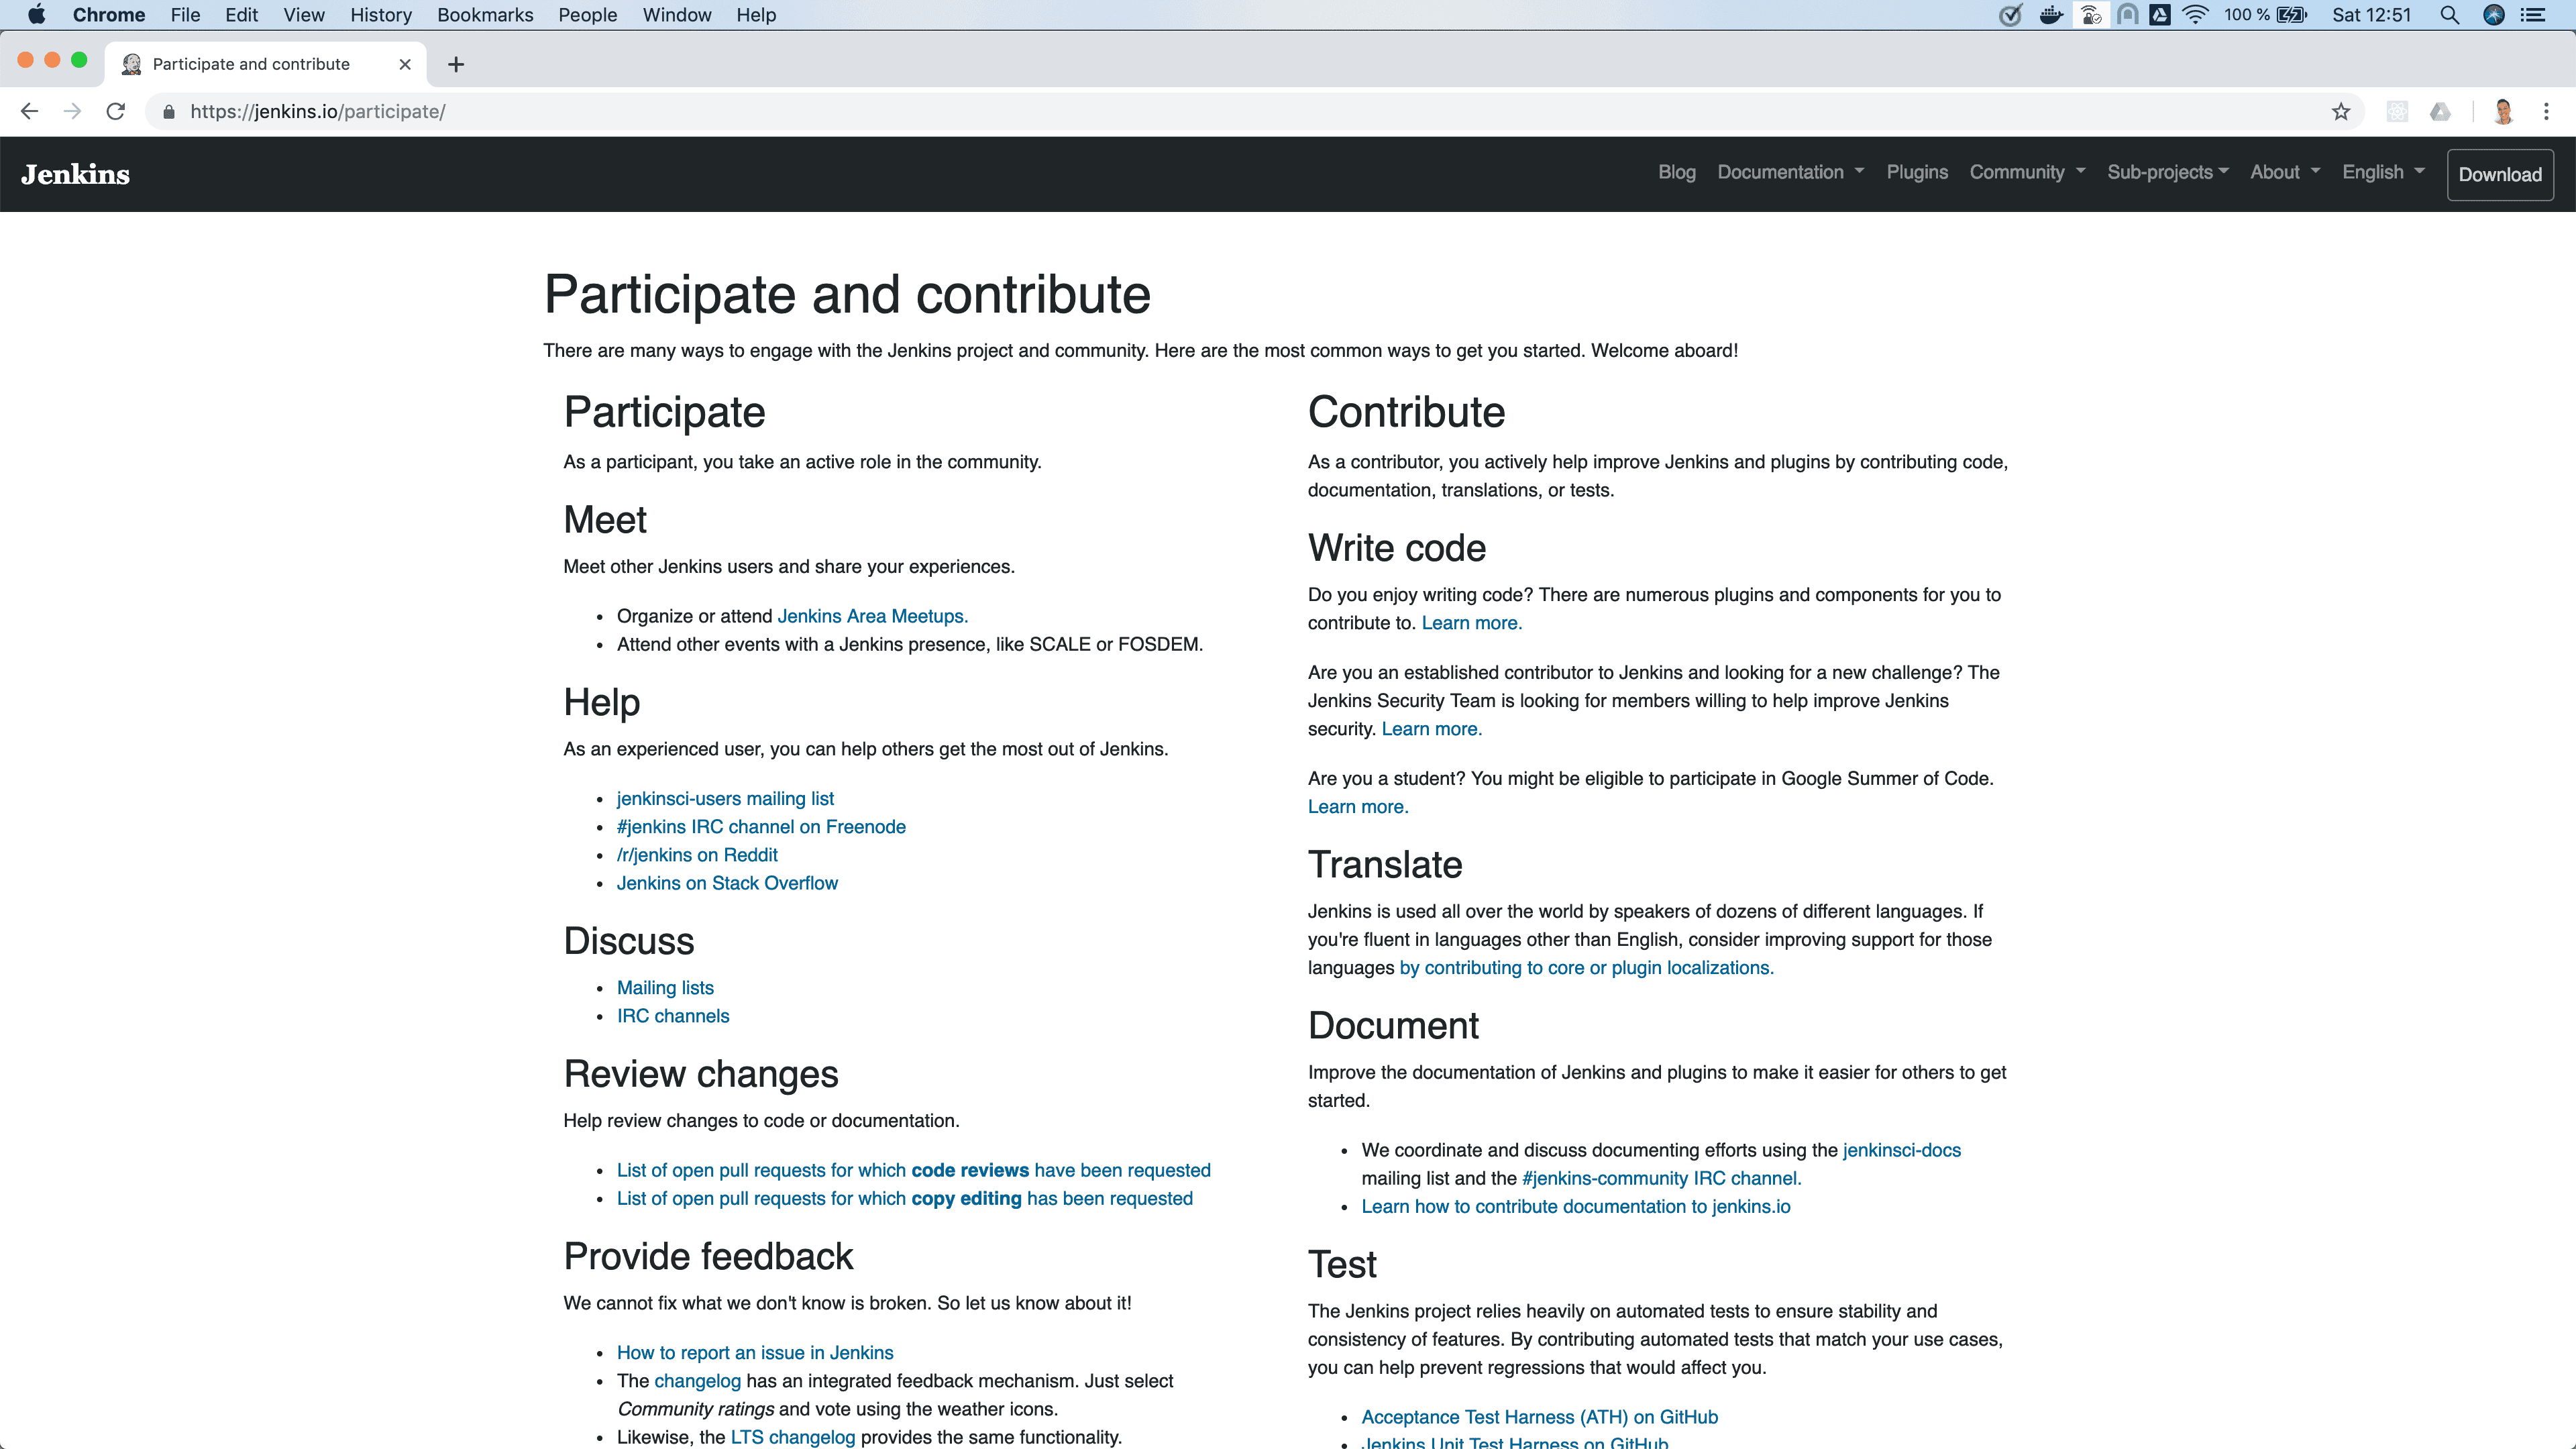The height and width of the screenshot is (1449, 2576).
Task: Click the Jenkins logo in the navbar
Action: coord(75,173)
